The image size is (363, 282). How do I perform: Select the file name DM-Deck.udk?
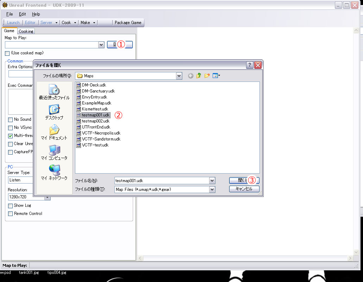click(94, 85)
